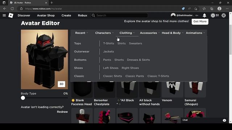The image size is (232, 130).
Task: Click the read aloud icon
Action: 189,9
